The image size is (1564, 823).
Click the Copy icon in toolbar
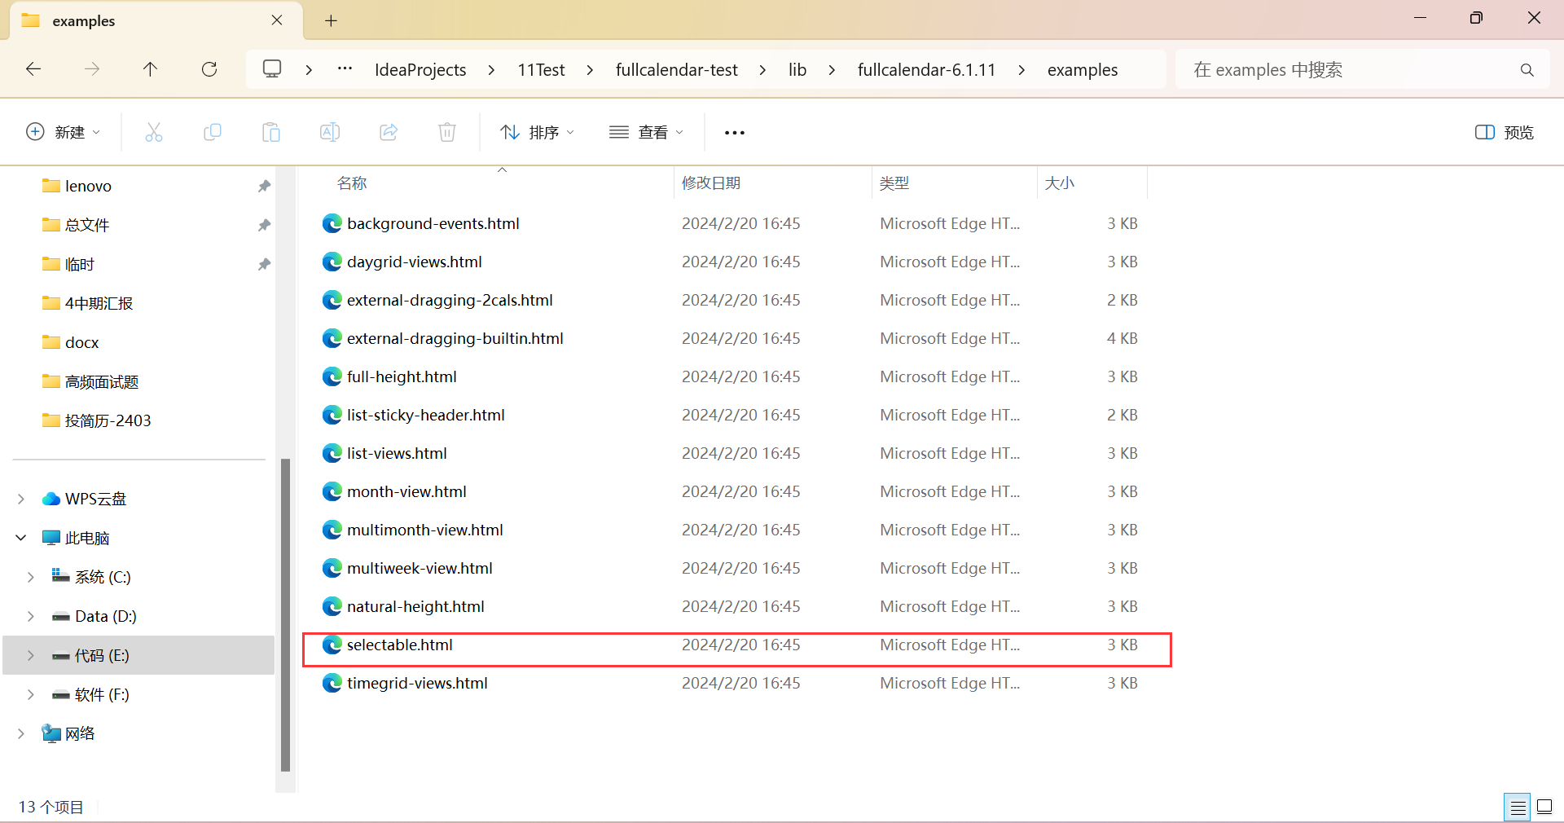213,132
